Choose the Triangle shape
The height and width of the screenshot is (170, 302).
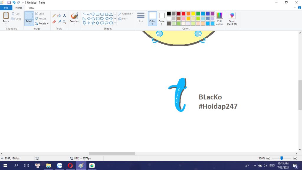click(111, 14)
